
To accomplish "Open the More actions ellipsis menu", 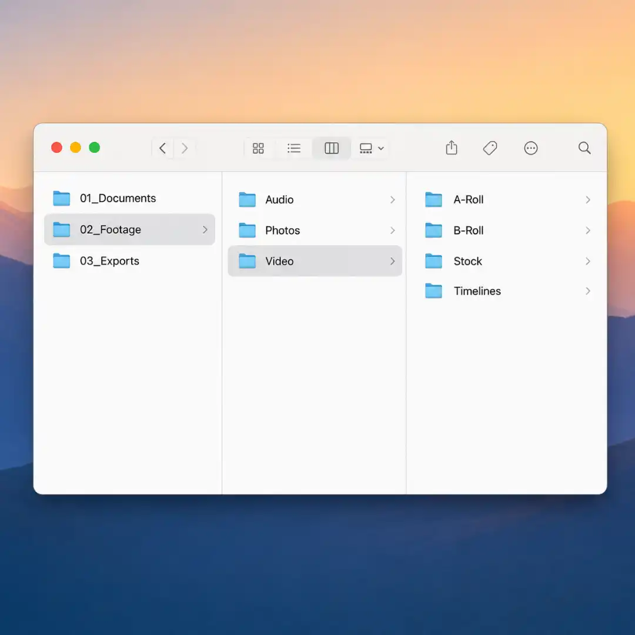I will (530, 148).
